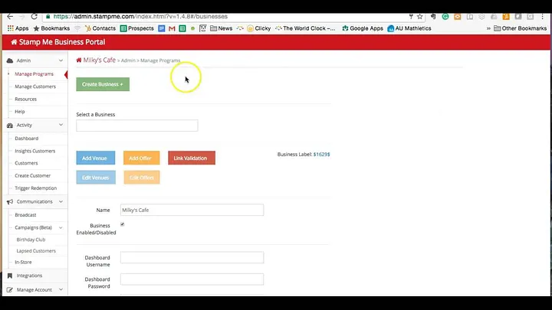The height and width of the screenshot is (310, 552).
Task: Click the Dashboard Password input field
Action: pyautogui.click(x=192, y=279)
